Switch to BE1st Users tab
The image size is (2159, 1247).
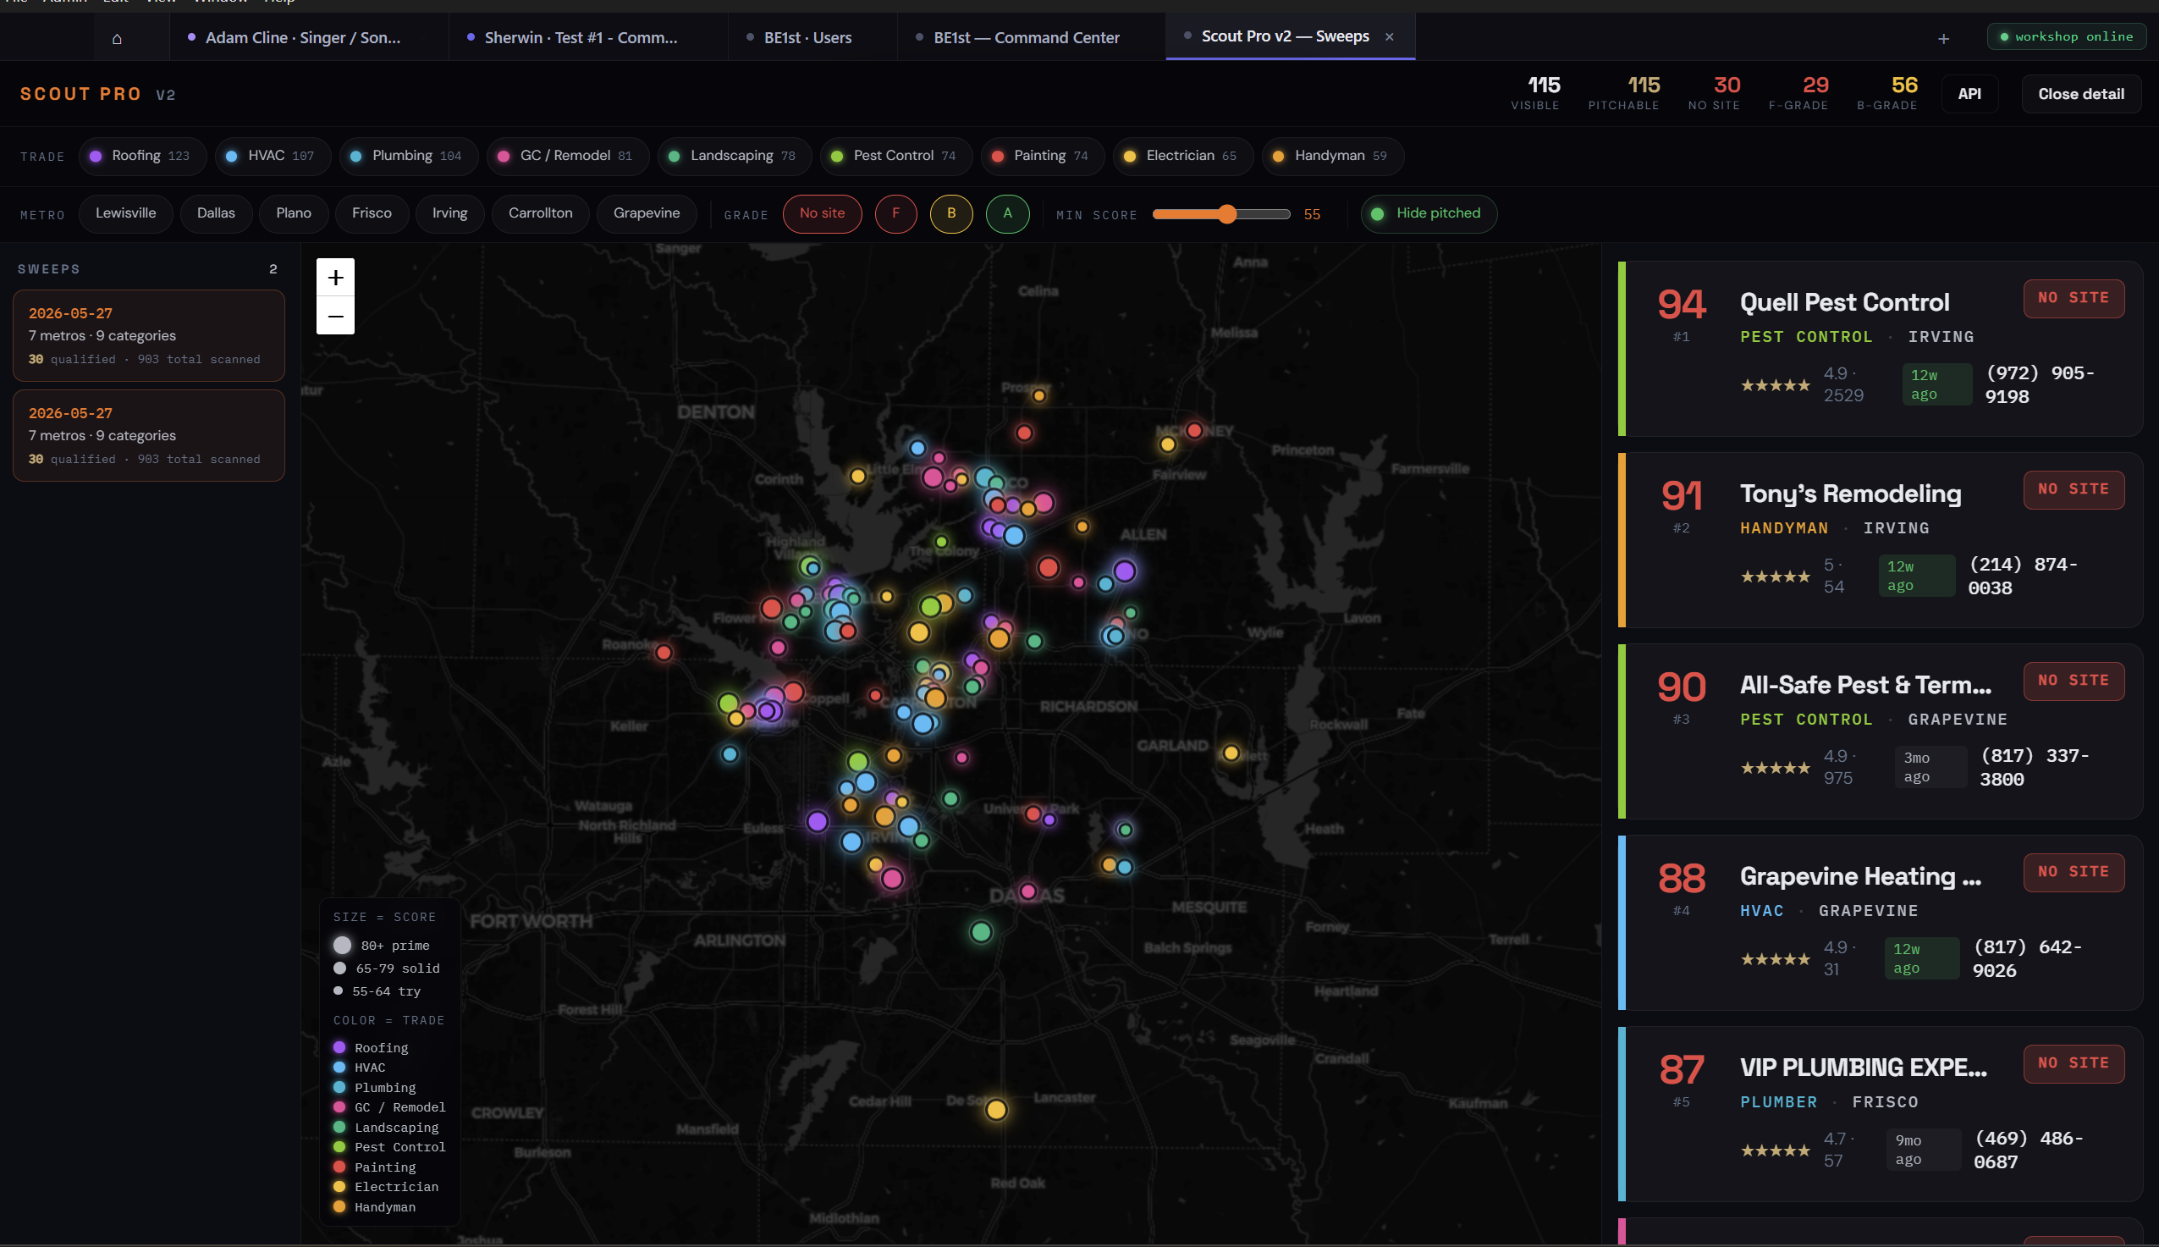[812, 38]
